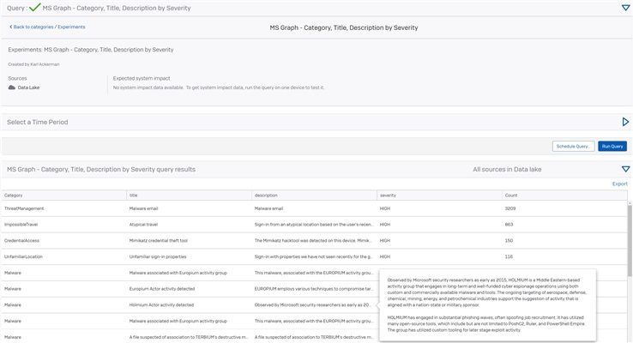
Task: Go back to categories link
Action: pyautogui.click(x=32, y=27)
